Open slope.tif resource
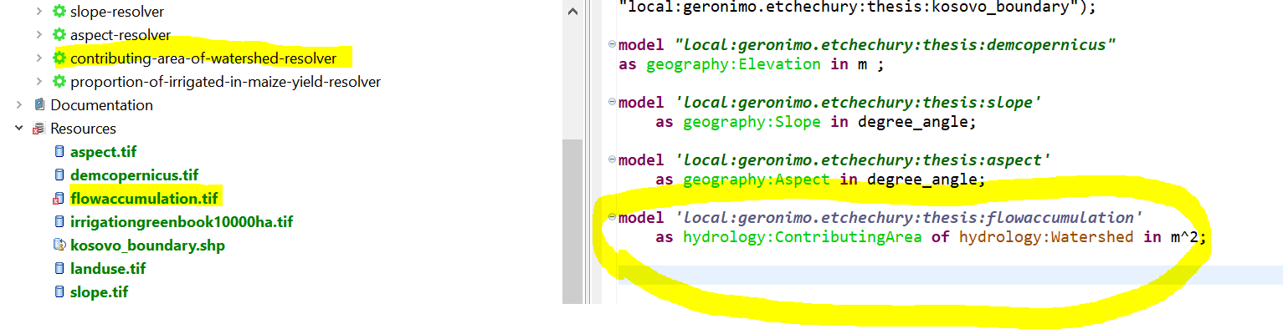This screenshot has height=329, width=1283. click(100, 292)
